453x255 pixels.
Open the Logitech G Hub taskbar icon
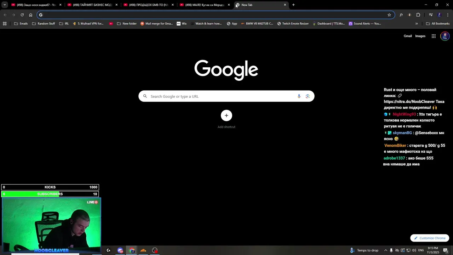108,250
